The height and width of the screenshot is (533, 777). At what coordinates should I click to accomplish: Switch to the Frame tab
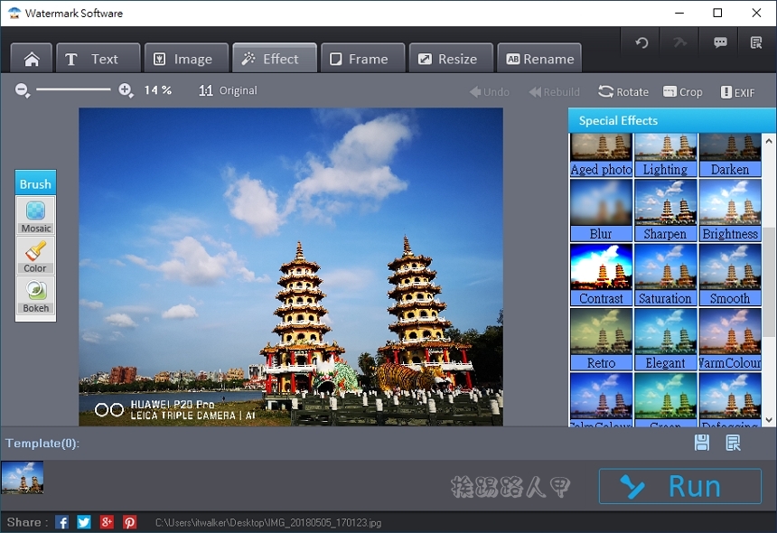coord(362,58)
